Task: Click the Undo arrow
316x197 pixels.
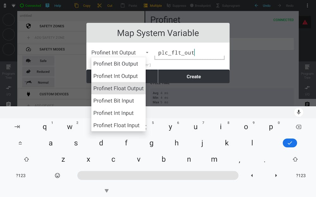Action: pos(256,6)
